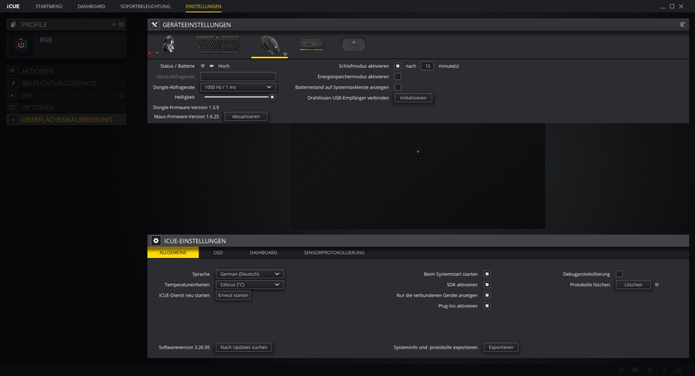This screenshot has height=376, width=695.
Task: Click Nach Updates suchen button
Action: [x=244, y=348]
